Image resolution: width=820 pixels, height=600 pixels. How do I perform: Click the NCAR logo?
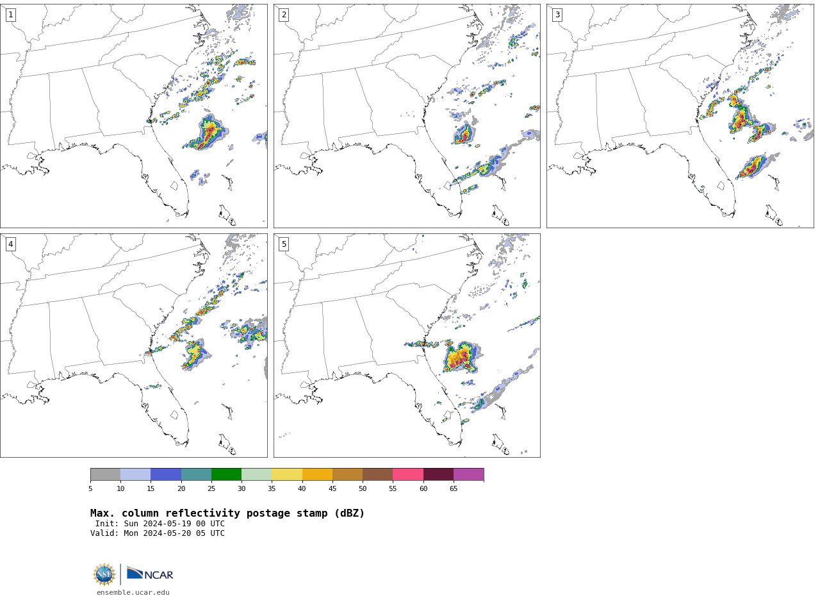pos(150,574)
